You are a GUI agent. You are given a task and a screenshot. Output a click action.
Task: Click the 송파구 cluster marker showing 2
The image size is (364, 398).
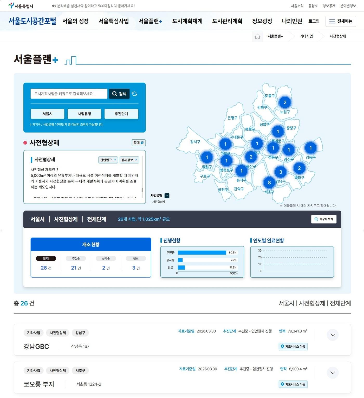click(x=299, y=168)
